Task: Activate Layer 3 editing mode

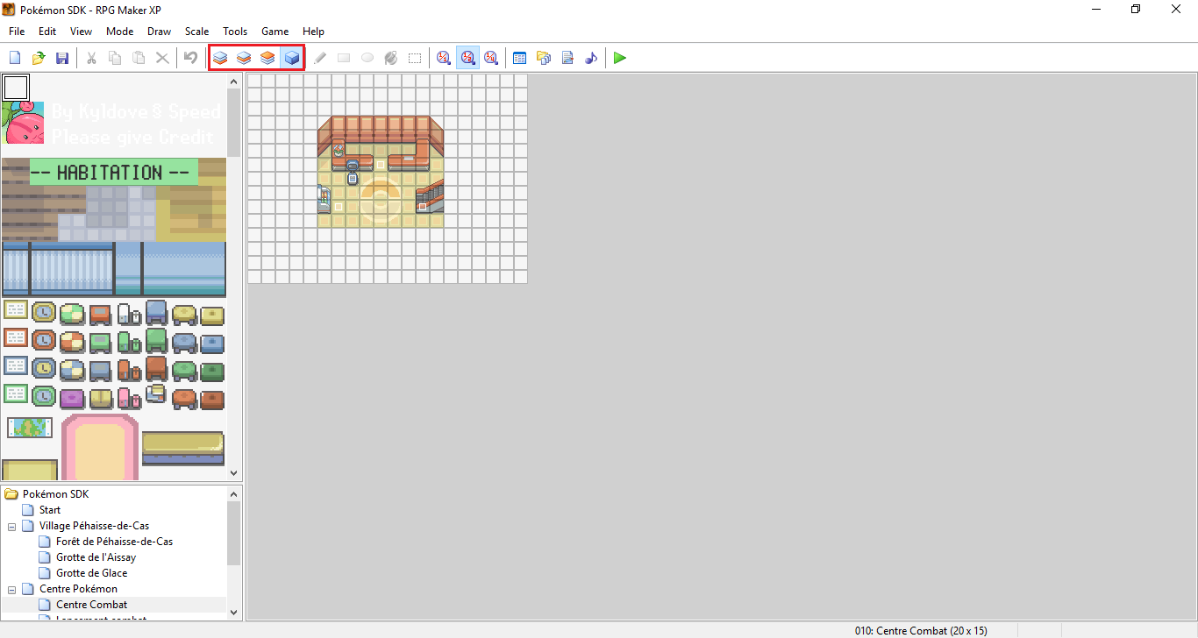Action: (267, 57)
